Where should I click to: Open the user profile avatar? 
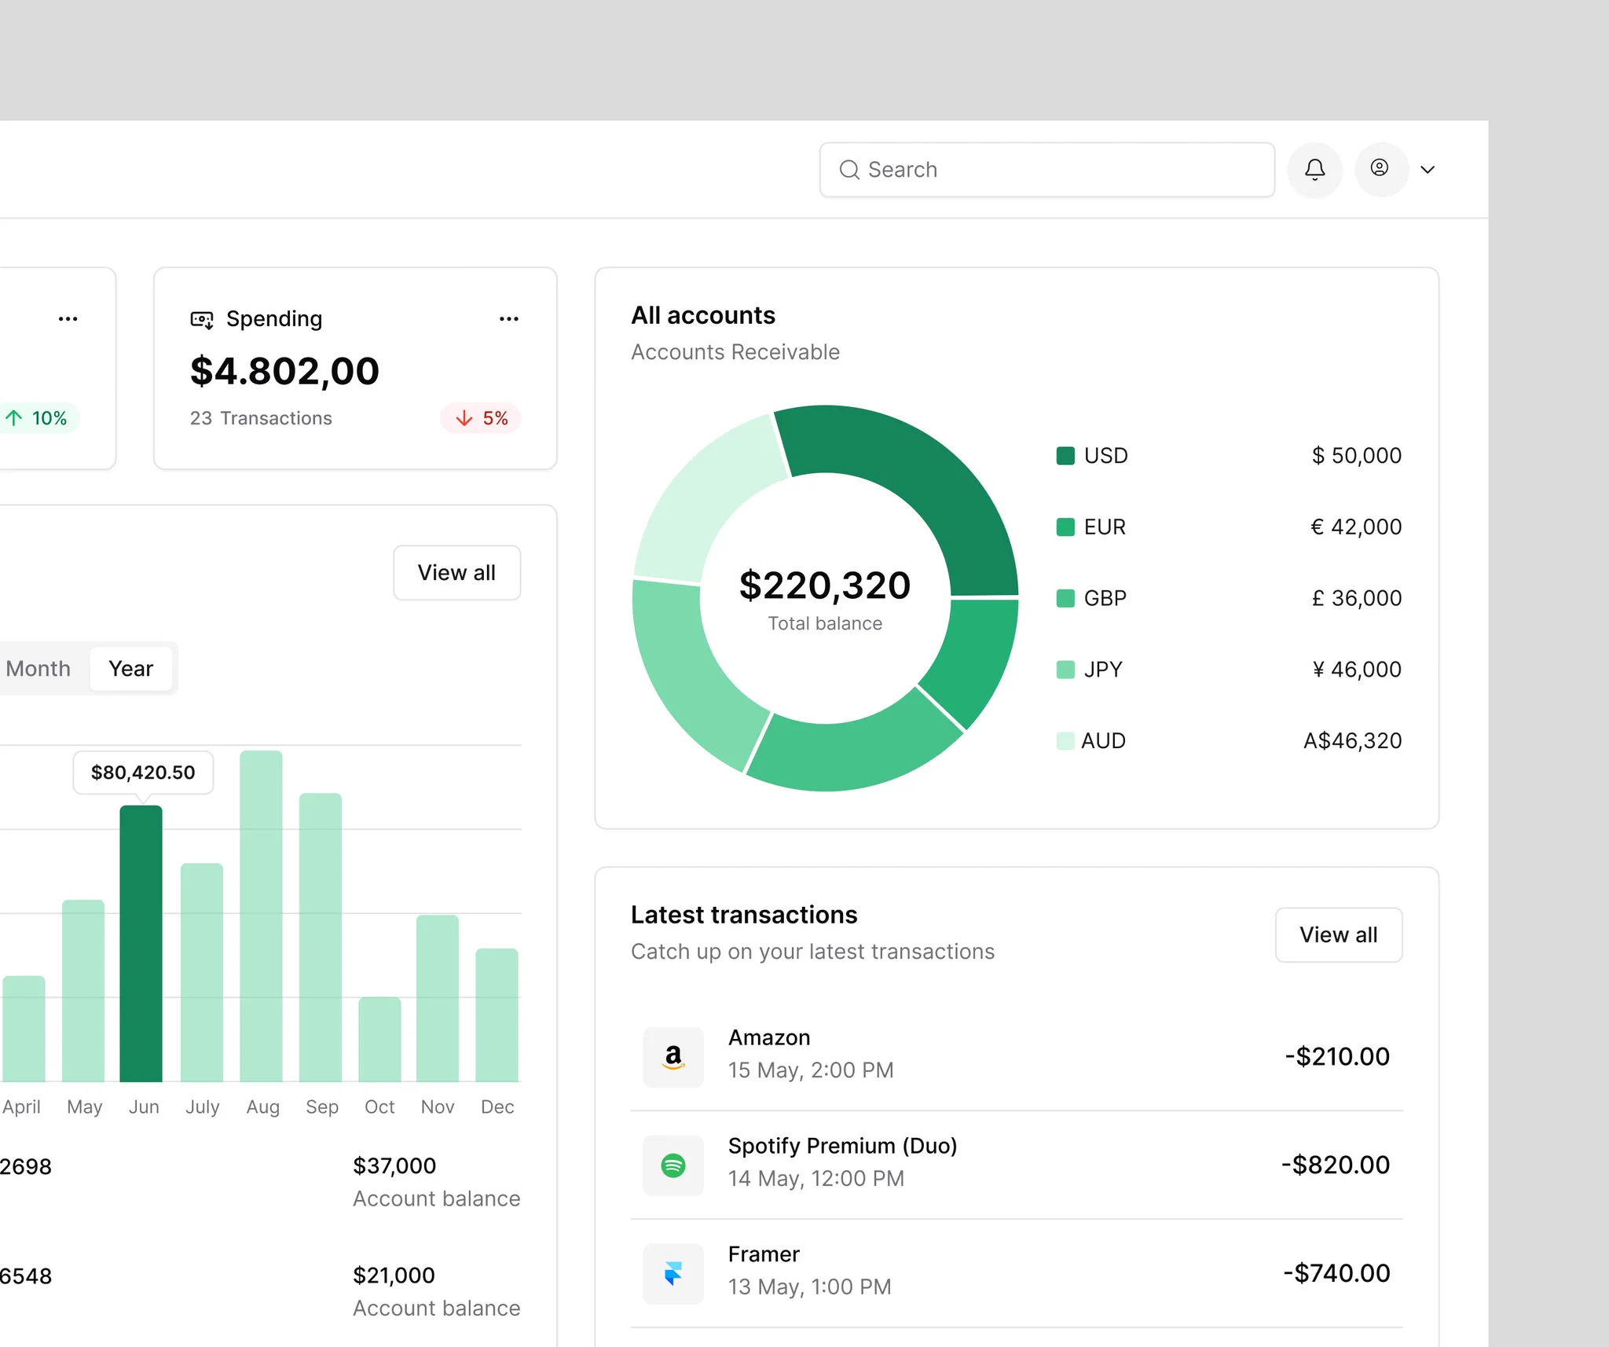[1380, 169]
